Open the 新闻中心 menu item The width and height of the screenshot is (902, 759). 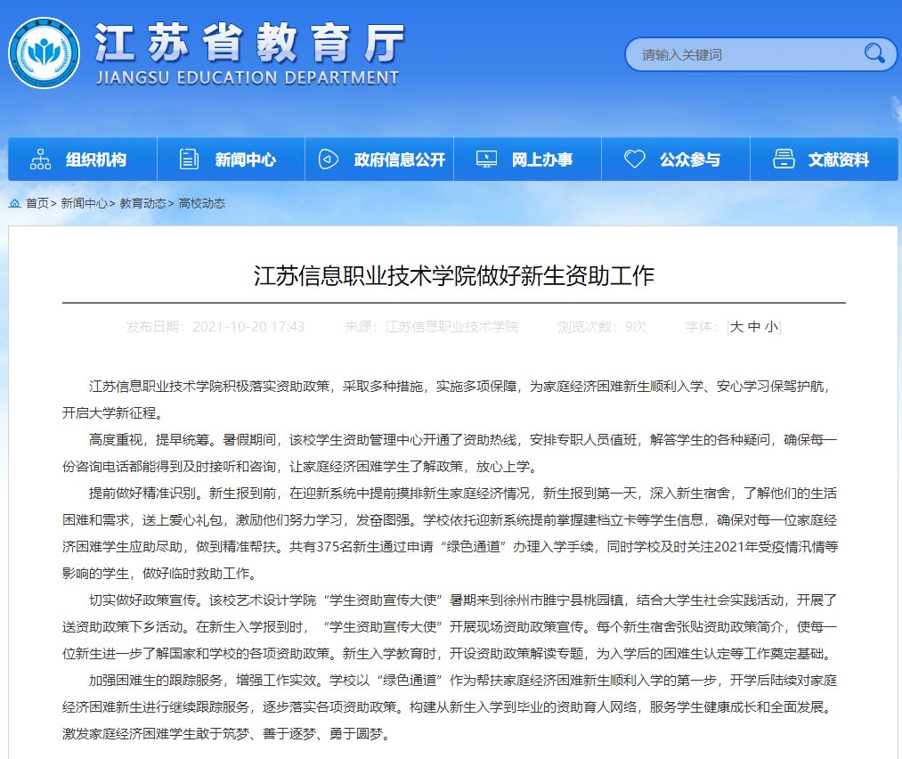tap(231, 159)
